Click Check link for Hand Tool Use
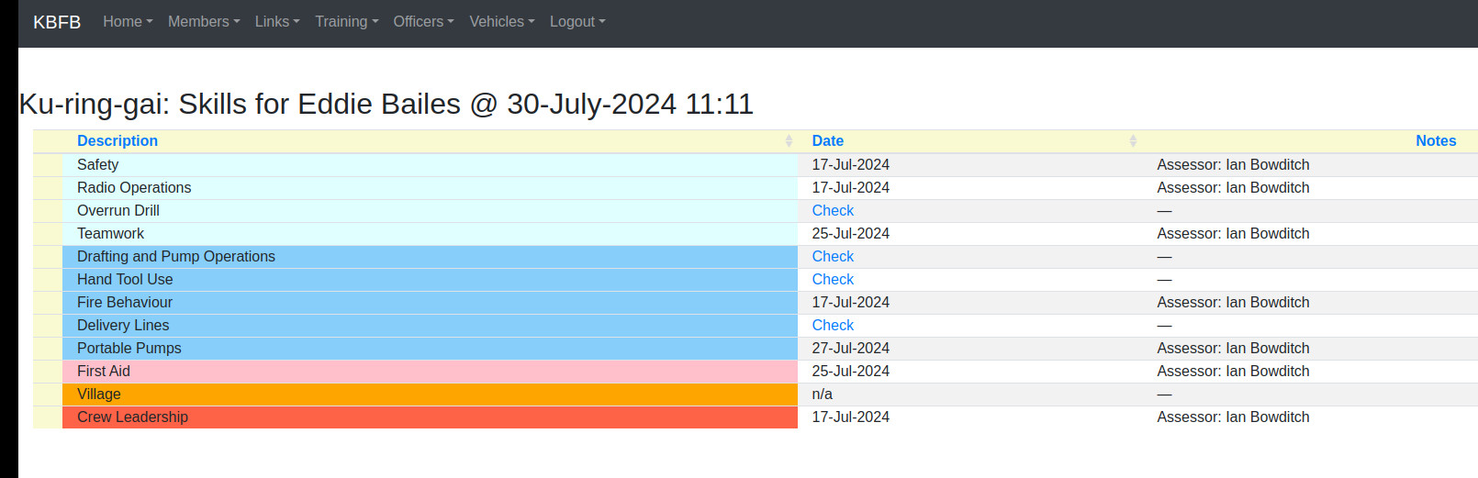 coord(833,280)
